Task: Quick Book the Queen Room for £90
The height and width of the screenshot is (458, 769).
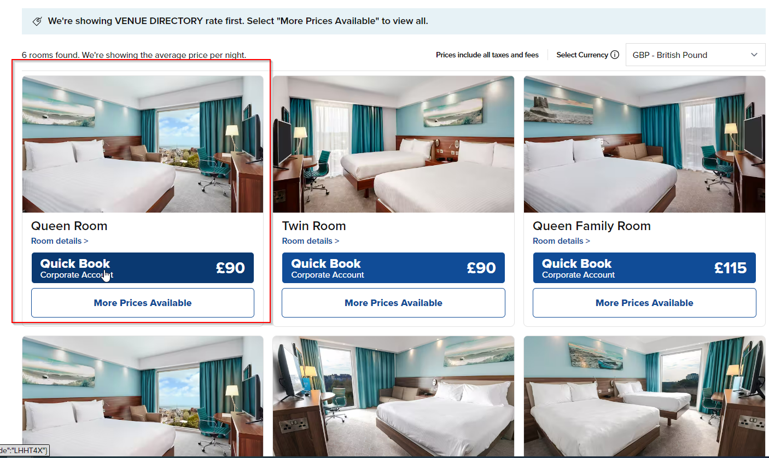Action: [143, 268]
